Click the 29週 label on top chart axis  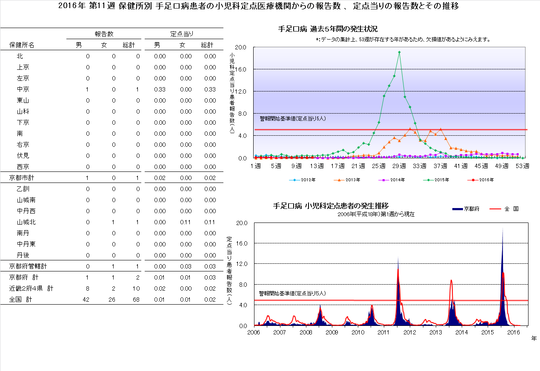coord(400,166)
